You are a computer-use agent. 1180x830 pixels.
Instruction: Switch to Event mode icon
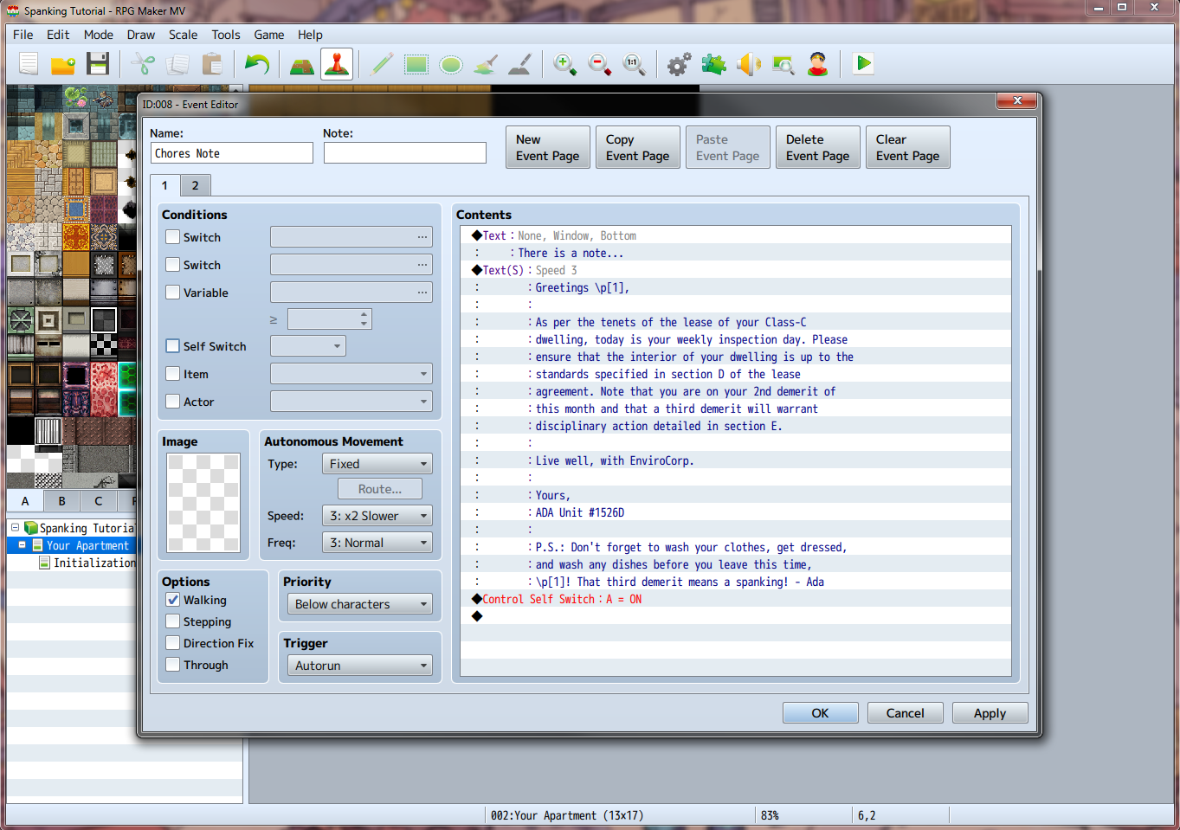click(x=337, y=64)
